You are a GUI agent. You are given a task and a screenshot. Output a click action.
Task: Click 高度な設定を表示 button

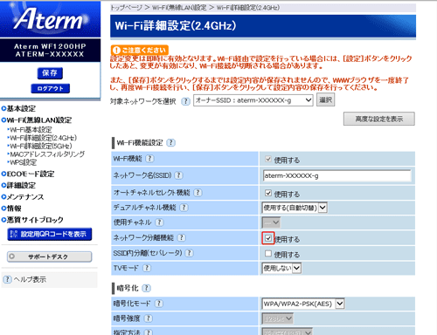tap(378, 119)
